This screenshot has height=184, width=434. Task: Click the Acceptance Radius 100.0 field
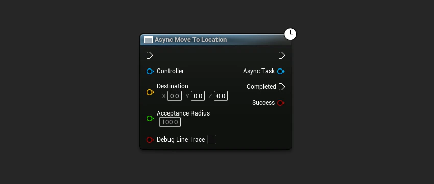(x=170, y=122)
